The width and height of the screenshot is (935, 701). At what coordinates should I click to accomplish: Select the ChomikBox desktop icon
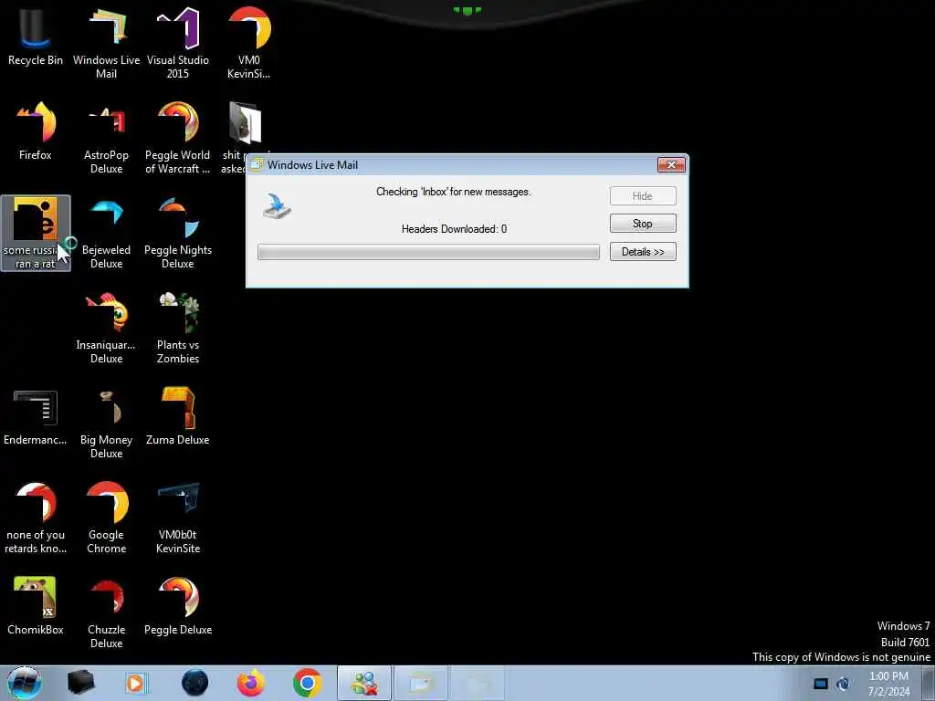pyautogui.click(x=36, y=606)
